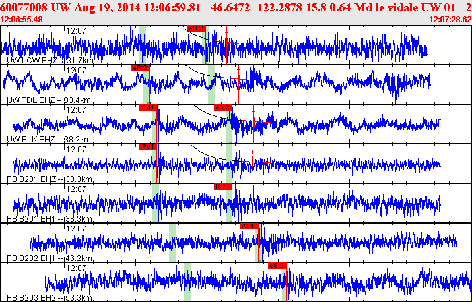Select the eS 2 pick flag on ELK trace
The image size is (472, 302).
[223, 107]
